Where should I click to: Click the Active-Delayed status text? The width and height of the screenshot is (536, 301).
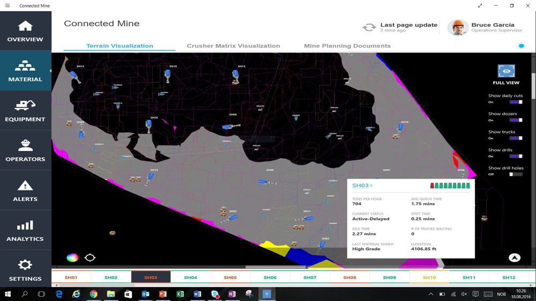tap(370, 219)
